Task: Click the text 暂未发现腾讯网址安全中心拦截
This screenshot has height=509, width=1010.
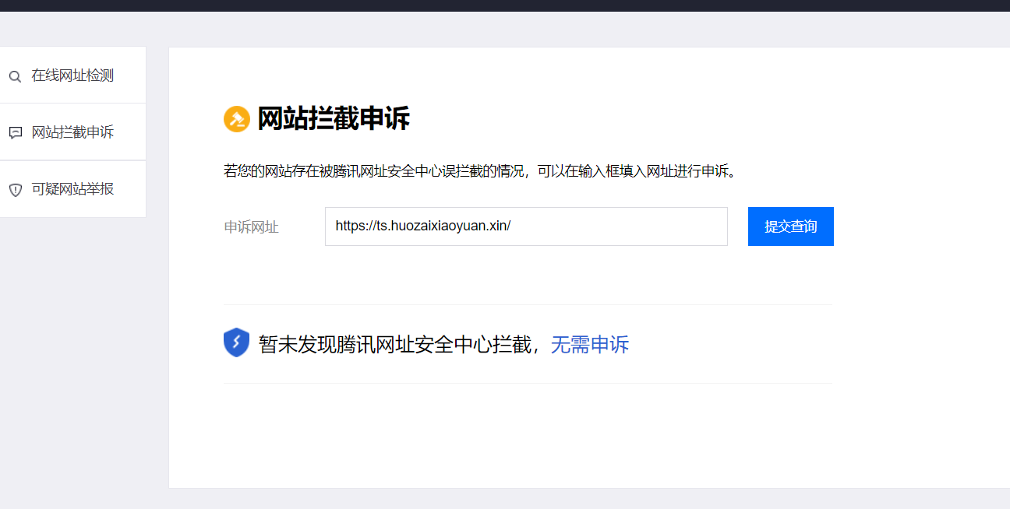Action: [394, 344]
